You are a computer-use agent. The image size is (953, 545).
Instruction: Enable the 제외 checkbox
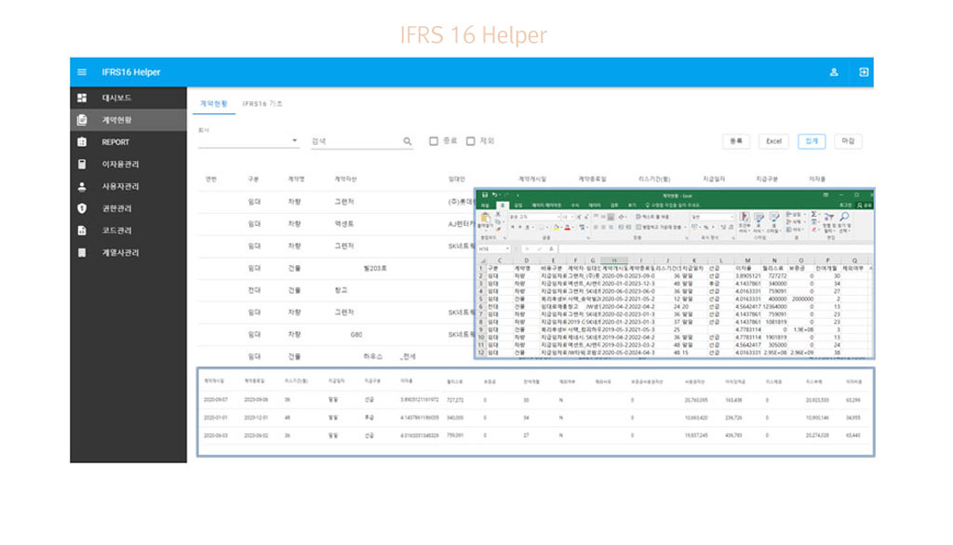click(471, 141)
